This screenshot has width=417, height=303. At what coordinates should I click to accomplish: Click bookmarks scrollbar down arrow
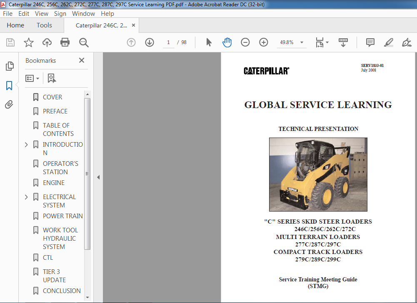(87, 298)
